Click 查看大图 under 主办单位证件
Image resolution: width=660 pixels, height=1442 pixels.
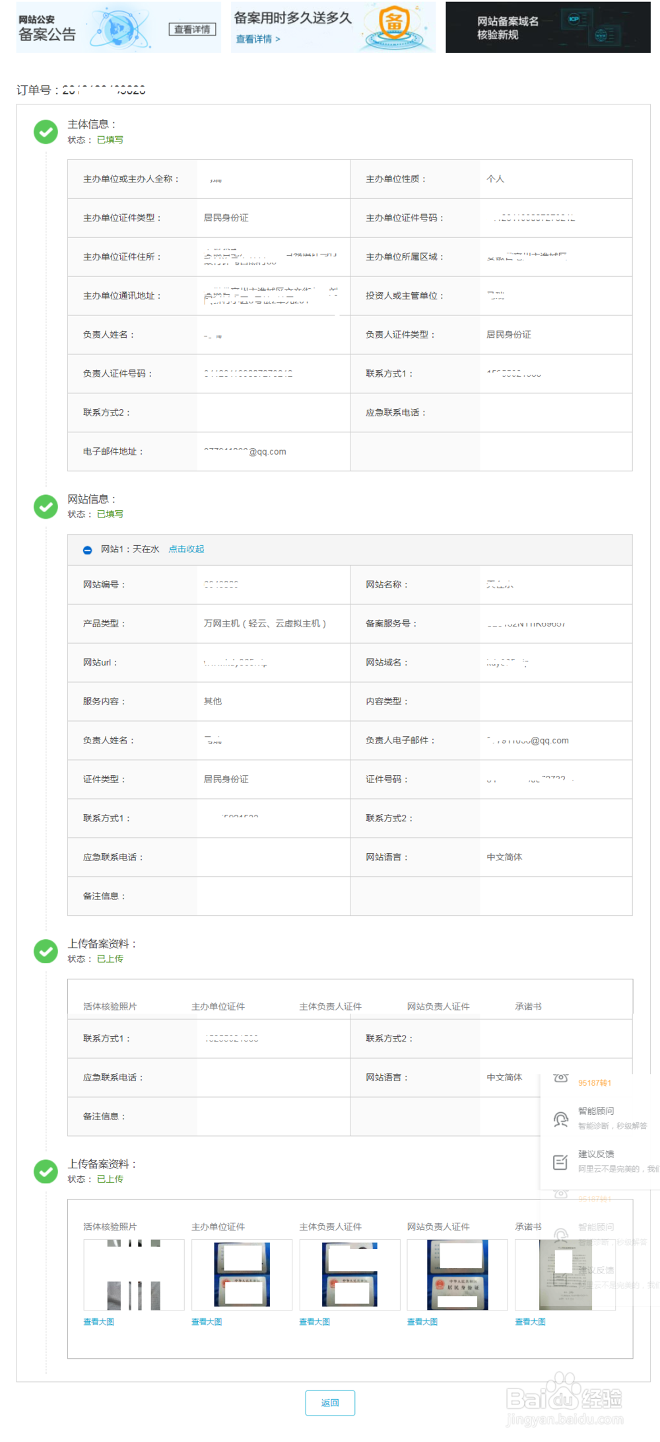tap(207, 1322)
